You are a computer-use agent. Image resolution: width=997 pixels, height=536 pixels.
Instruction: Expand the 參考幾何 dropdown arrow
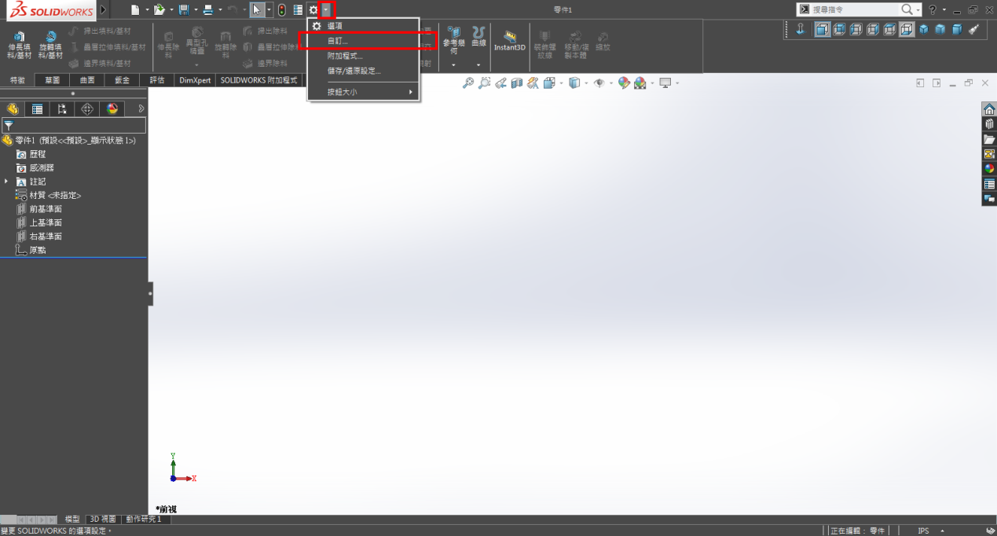coord(453,64)
